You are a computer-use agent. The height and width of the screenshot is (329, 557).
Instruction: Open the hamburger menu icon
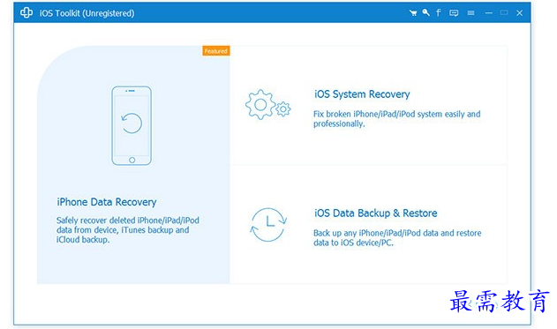[471, 13]
